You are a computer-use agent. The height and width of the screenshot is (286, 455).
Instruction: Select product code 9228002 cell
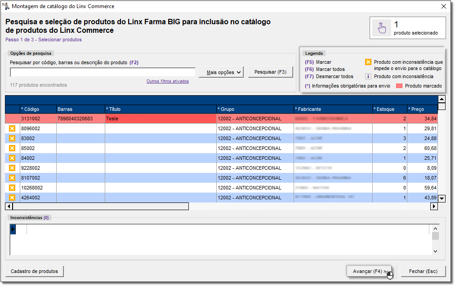pyautogui.click(x=38, y=168)
